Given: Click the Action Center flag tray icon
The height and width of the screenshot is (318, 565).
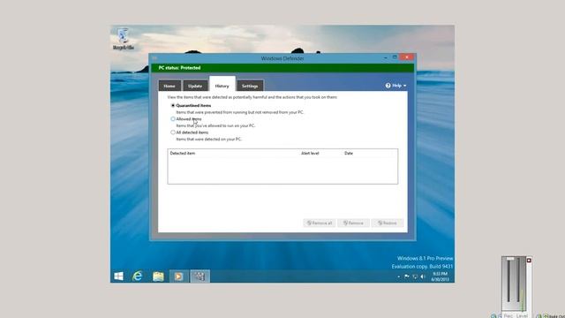Looking at the screenshot, I should click(x=407, y=276).
